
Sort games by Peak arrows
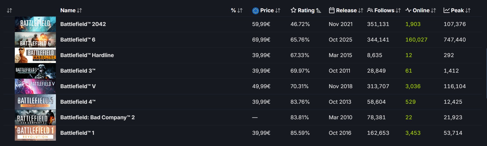[x=468, y=10]
